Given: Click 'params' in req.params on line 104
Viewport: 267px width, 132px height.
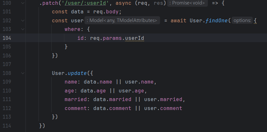Looking at the screenshot, I should (x=112, y=38).
